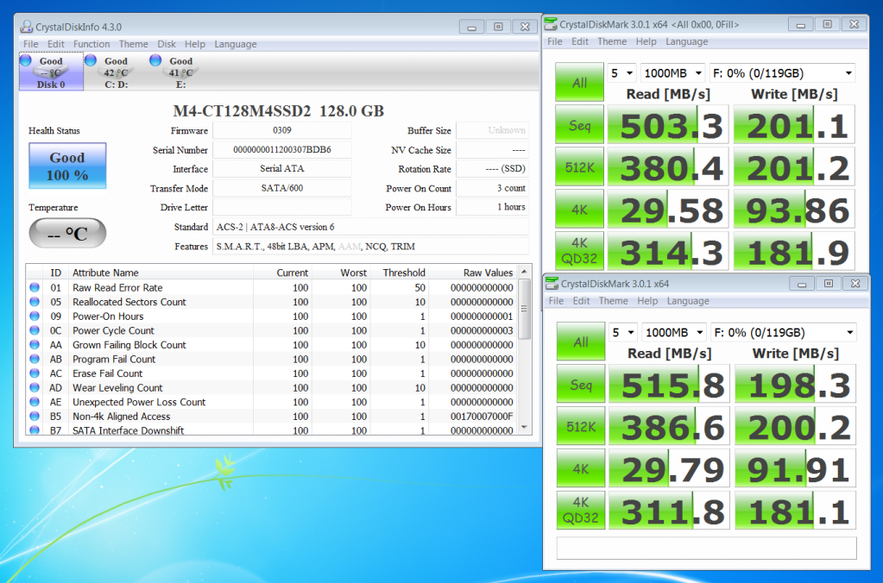883x583 pixels.
Task: Click the CrystalDiskInfo title bar app icon
Action: click(x=25, y=26)
